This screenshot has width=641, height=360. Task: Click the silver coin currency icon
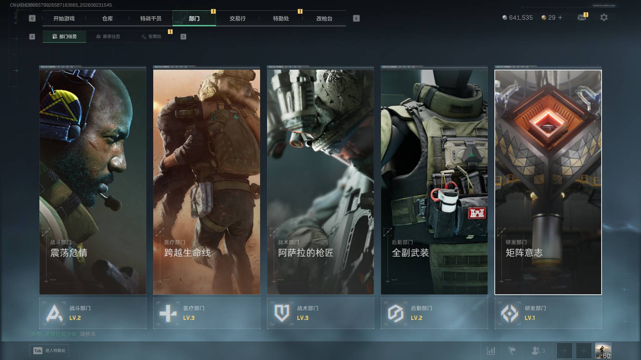coord(505,17)
